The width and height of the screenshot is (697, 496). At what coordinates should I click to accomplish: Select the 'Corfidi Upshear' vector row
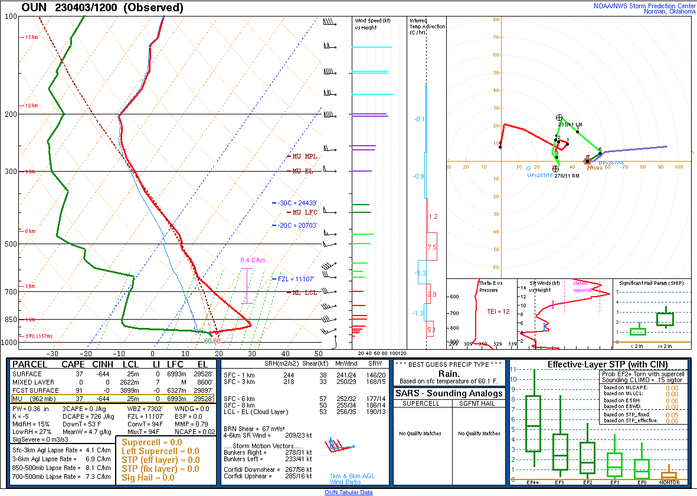tap(267, 476)
